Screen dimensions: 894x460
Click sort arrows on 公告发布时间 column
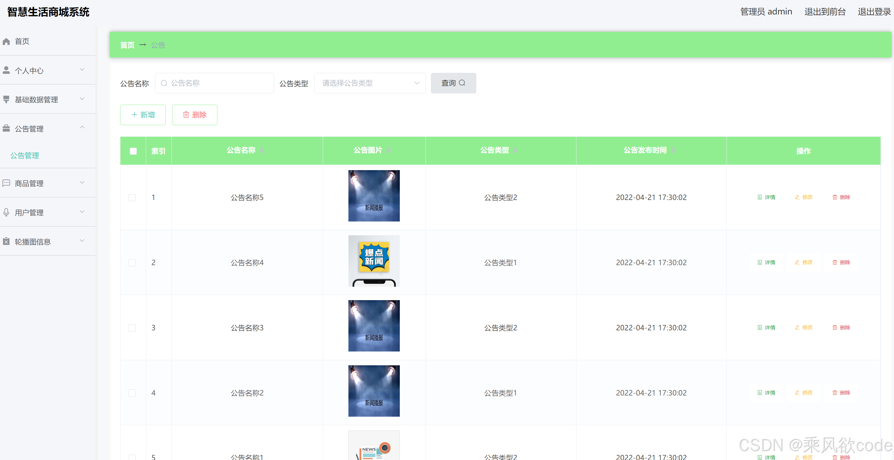pos(673,150)
